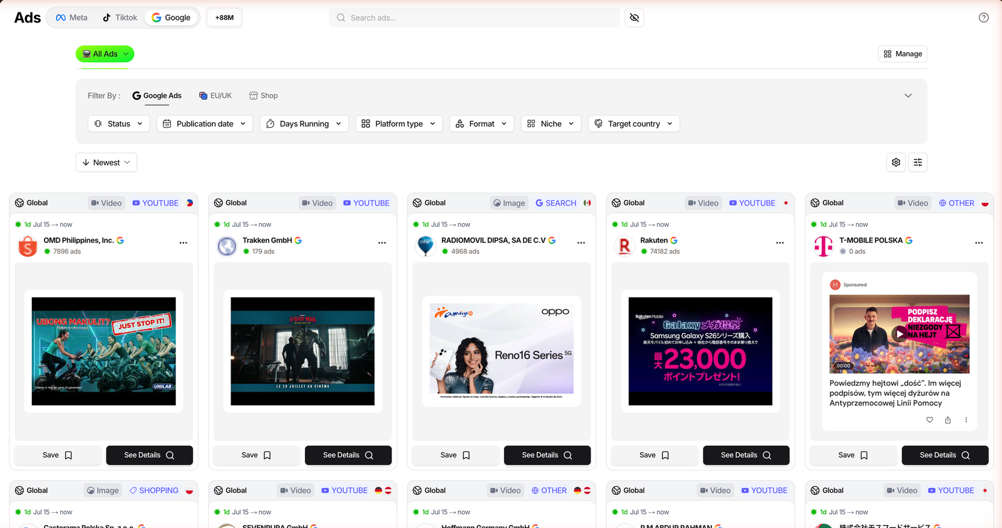1002x528 pixels.
Task: Save the RADIOMOVIL DIPSA ad
Action: point(455,455)
